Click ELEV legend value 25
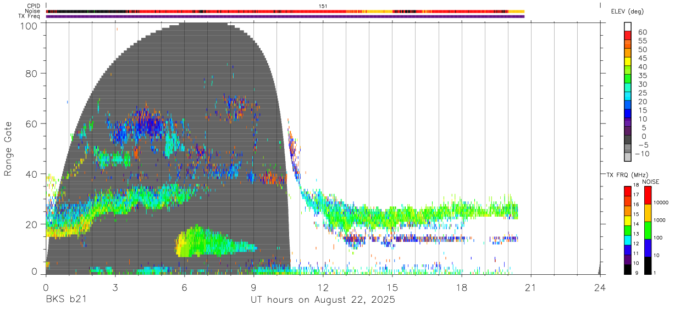Viewport: 675px width, 311px height. click(x=643, y=93)
